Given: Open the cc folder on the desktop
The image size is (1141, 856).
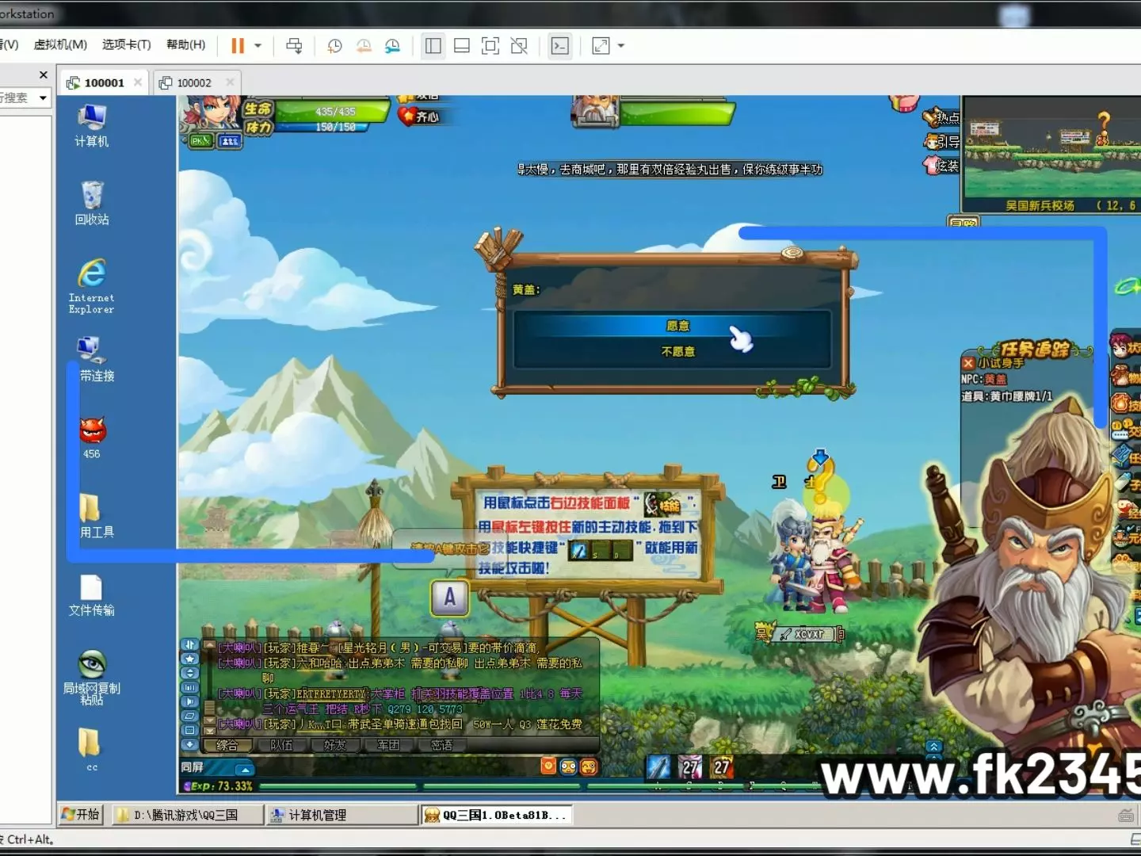Looking at the screenshot, I should [90, 749].
